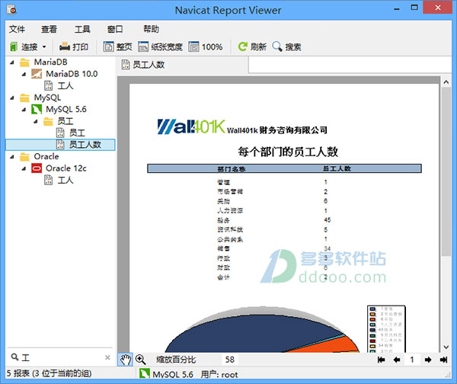Image resolution: width=457 pixels, height=384 pixels.
Task: Clear the tree search filter
Action: coord(107,357)
